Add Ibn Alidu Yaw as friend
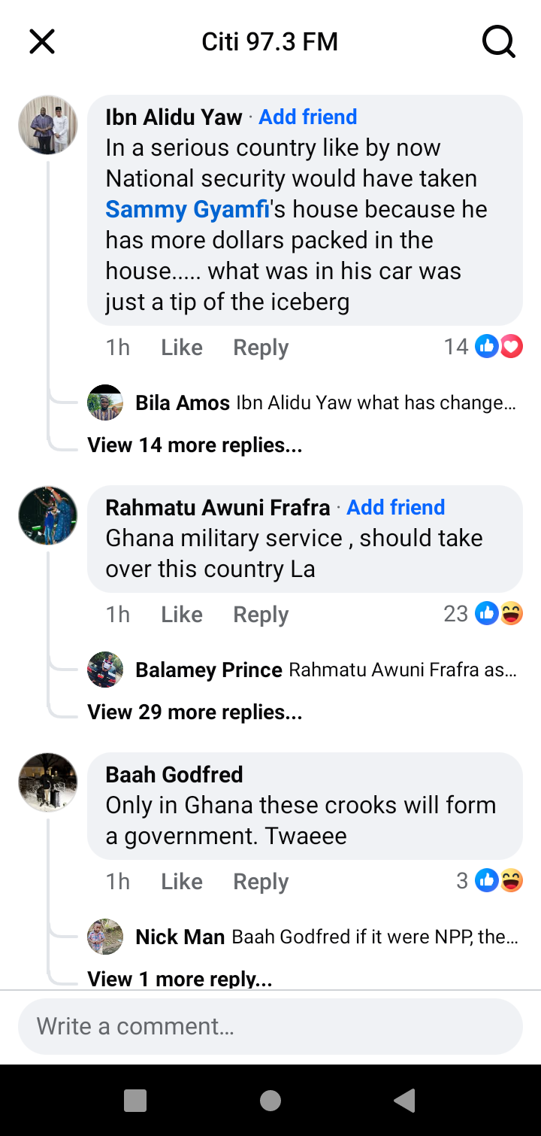541x1136 pixels. (x=308, y=117)
